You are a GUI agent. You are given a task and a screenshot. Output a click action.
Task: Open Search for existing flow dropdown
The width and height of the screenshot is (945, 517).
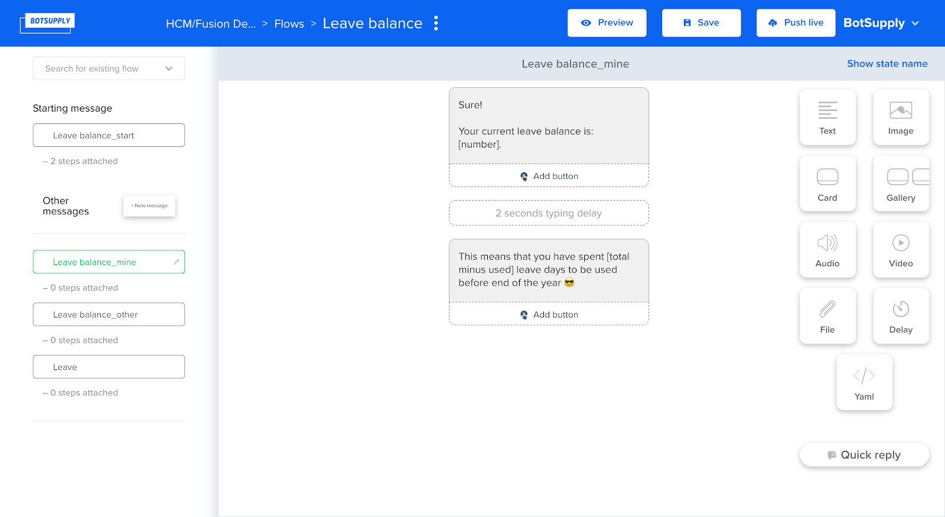[109, 68]
